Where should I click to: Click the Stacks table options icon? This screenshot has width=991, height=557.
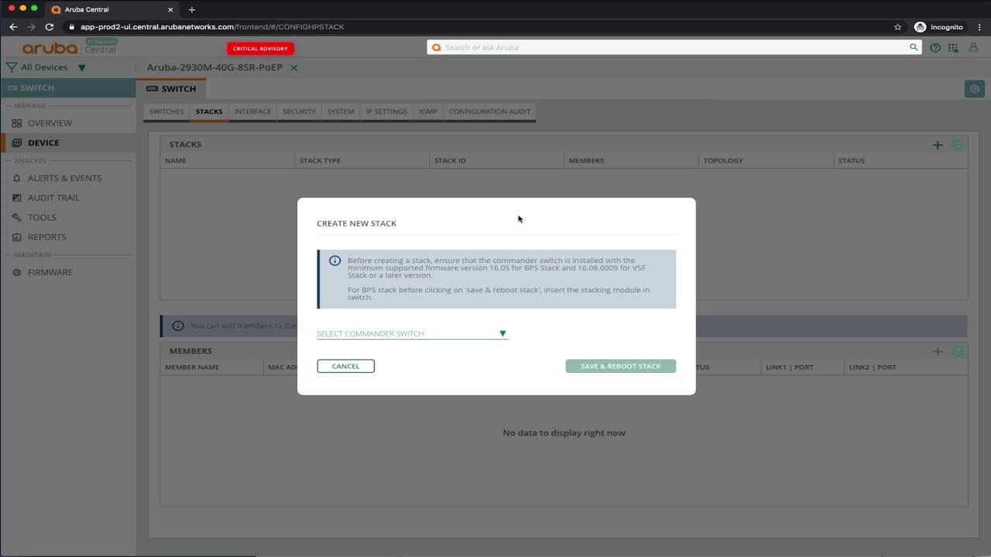click(x=958, y=145)
